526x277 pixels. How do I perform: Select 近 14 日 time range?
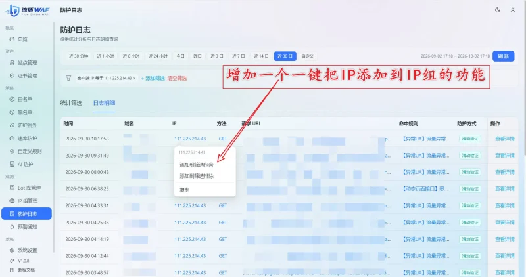click(261, 56)
